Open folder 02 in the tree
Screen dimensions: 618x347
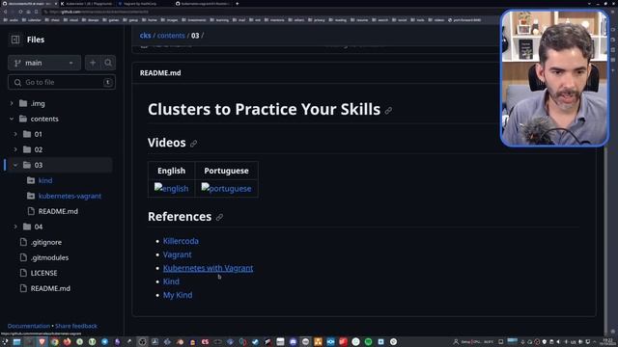coord(39,149)
